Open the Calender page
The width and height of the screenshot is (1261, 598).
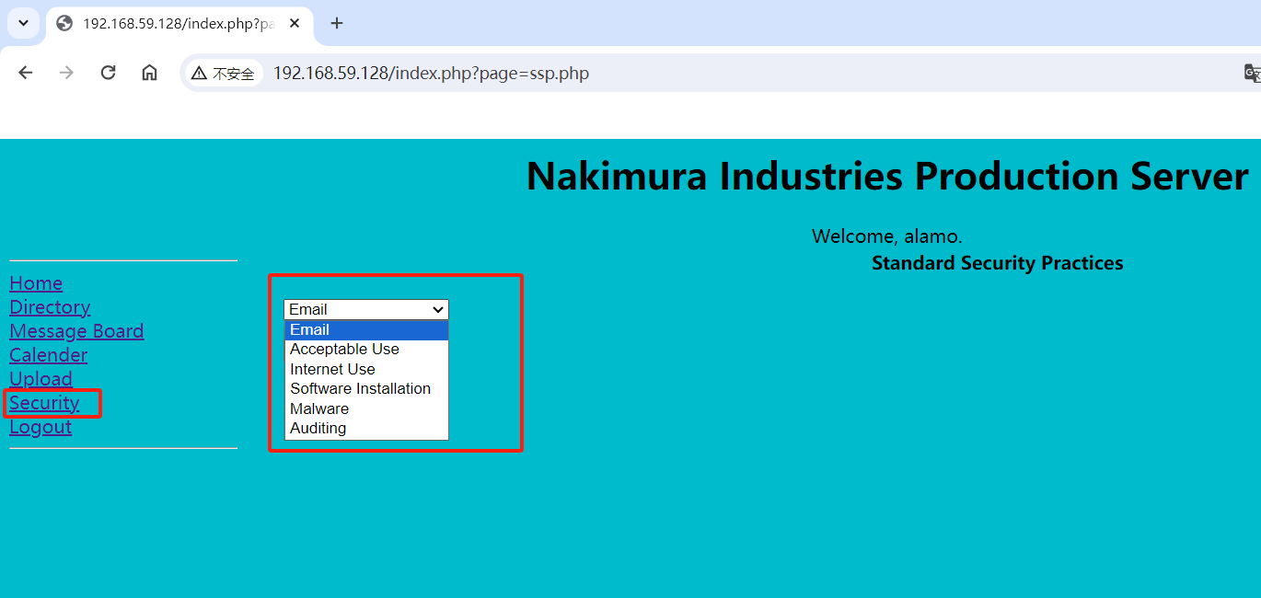point(48,354)
